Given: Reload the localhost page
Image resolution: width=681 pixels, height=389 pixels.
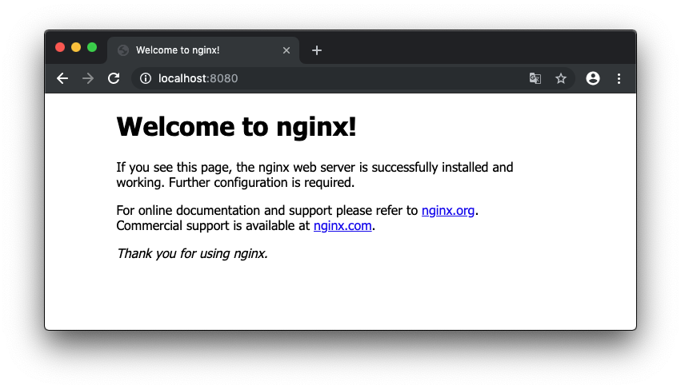Looking at the screenshot, I should pos(114,78).
